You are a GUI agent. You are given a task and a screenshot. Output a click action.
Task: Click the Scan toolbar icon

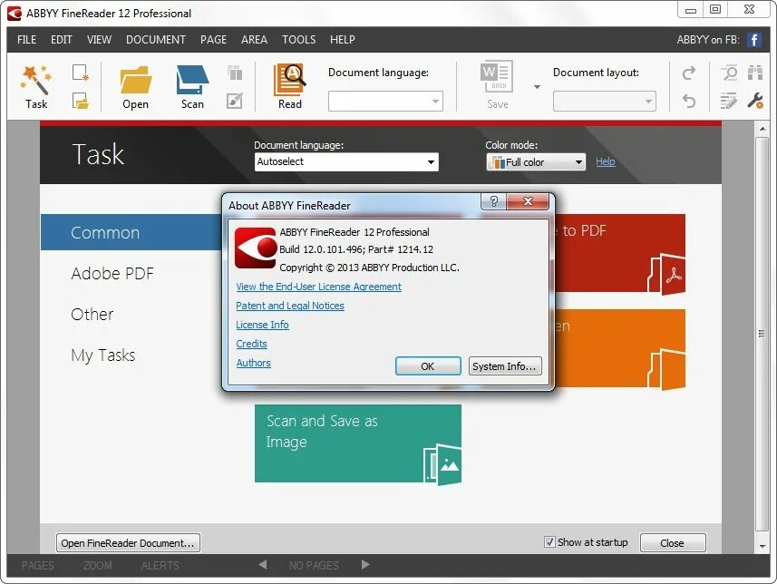coord(192,86)
